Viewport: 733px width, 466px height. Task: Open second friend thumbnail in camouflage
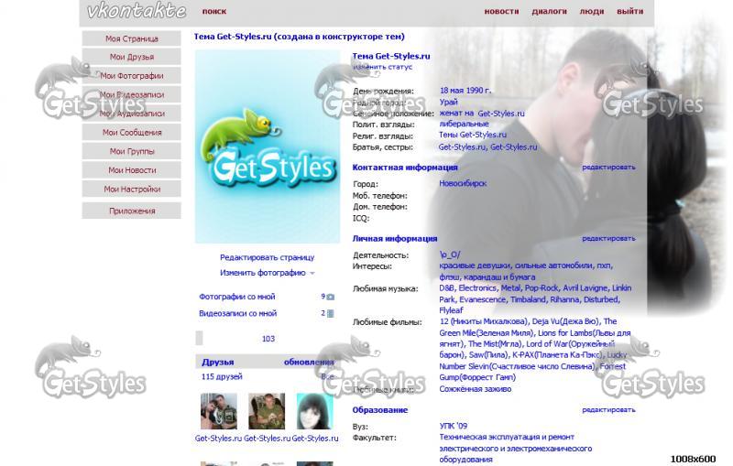[x=267, y=411]
